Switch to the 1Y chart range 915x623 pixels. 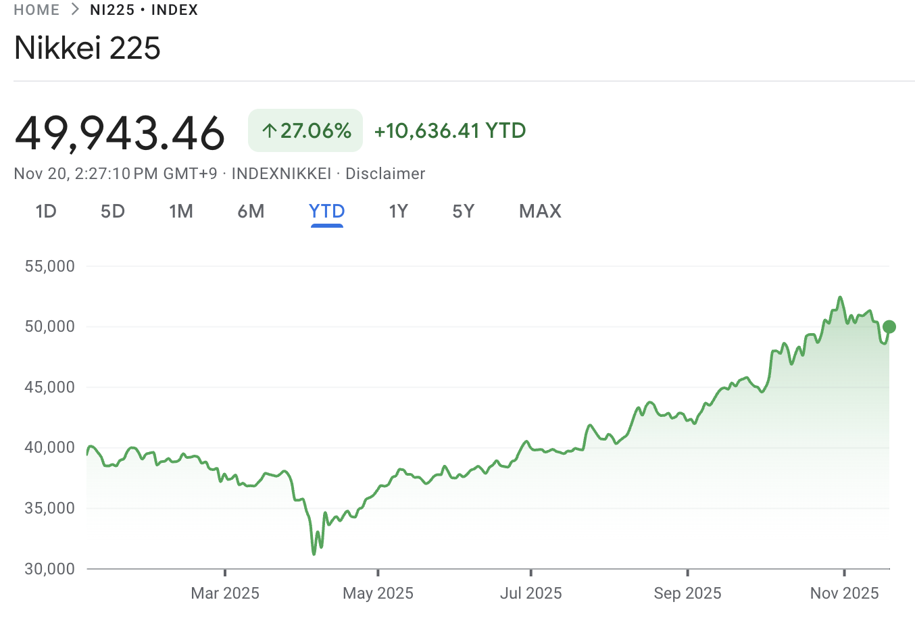398,211
